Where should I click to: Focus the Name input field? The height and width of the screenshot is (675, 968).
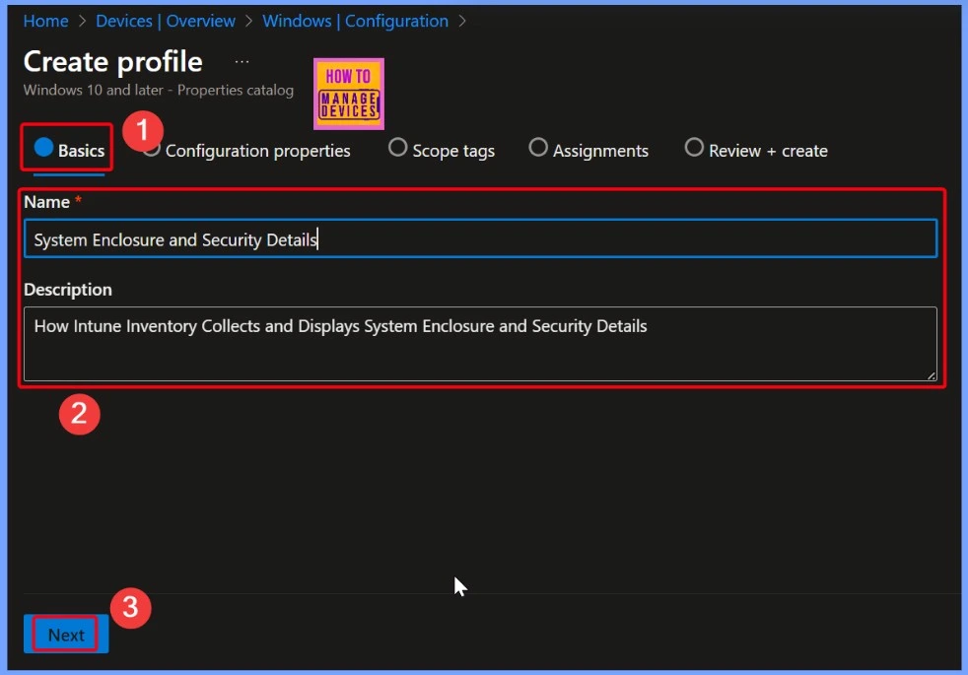(x=480, y=238)
